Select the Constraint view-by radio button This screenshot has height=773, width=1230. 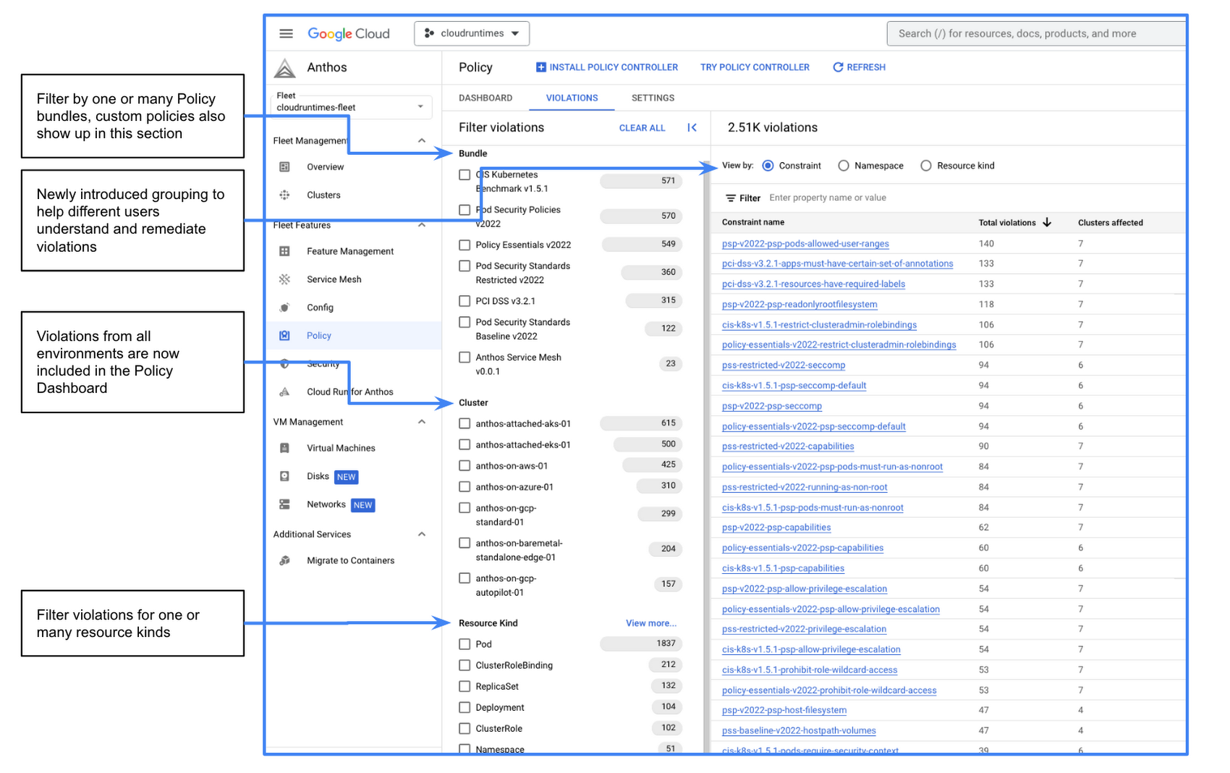tap(768, 166)
